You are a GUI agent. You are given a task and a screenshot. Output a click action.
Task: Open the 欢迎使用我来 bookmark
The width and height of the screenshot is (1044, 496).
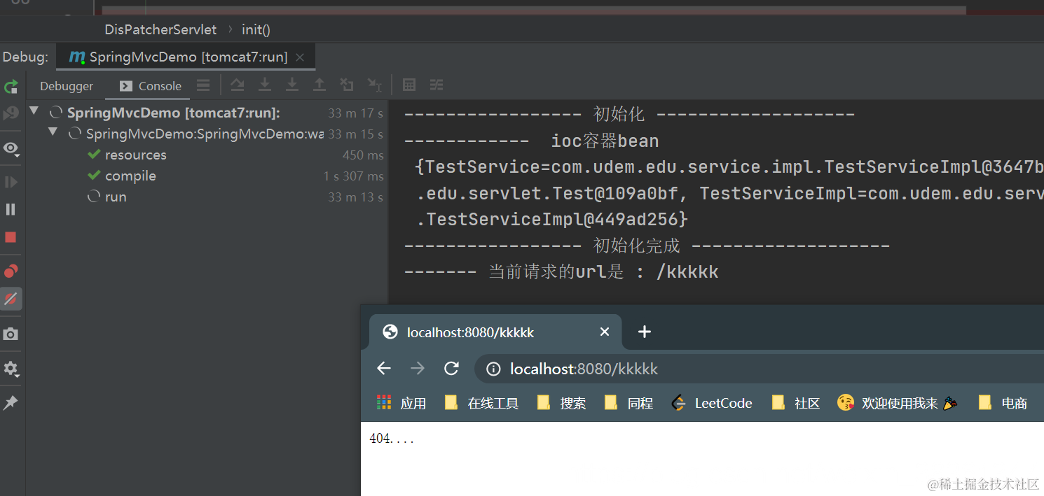click(x=897, y=403)
